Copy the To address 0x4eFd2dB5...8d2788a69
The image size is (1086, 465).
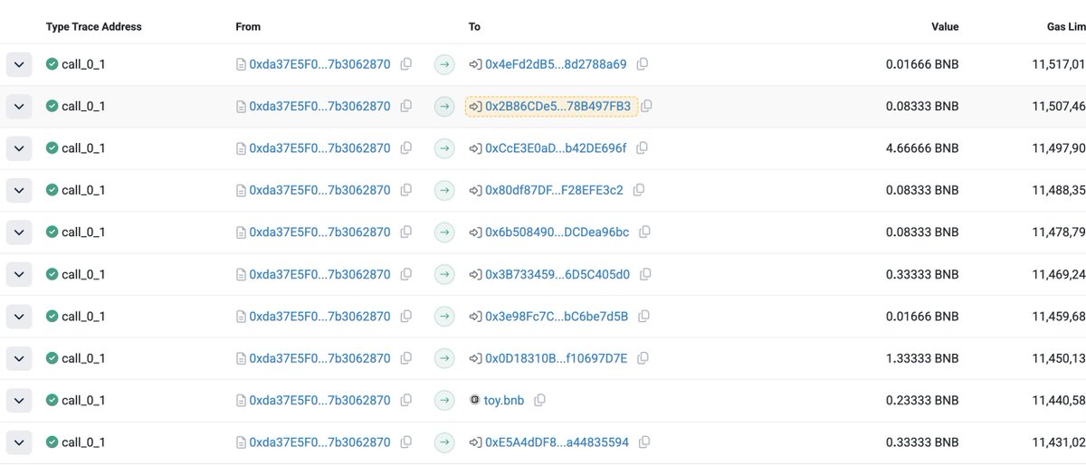click(x=643, y=64)
